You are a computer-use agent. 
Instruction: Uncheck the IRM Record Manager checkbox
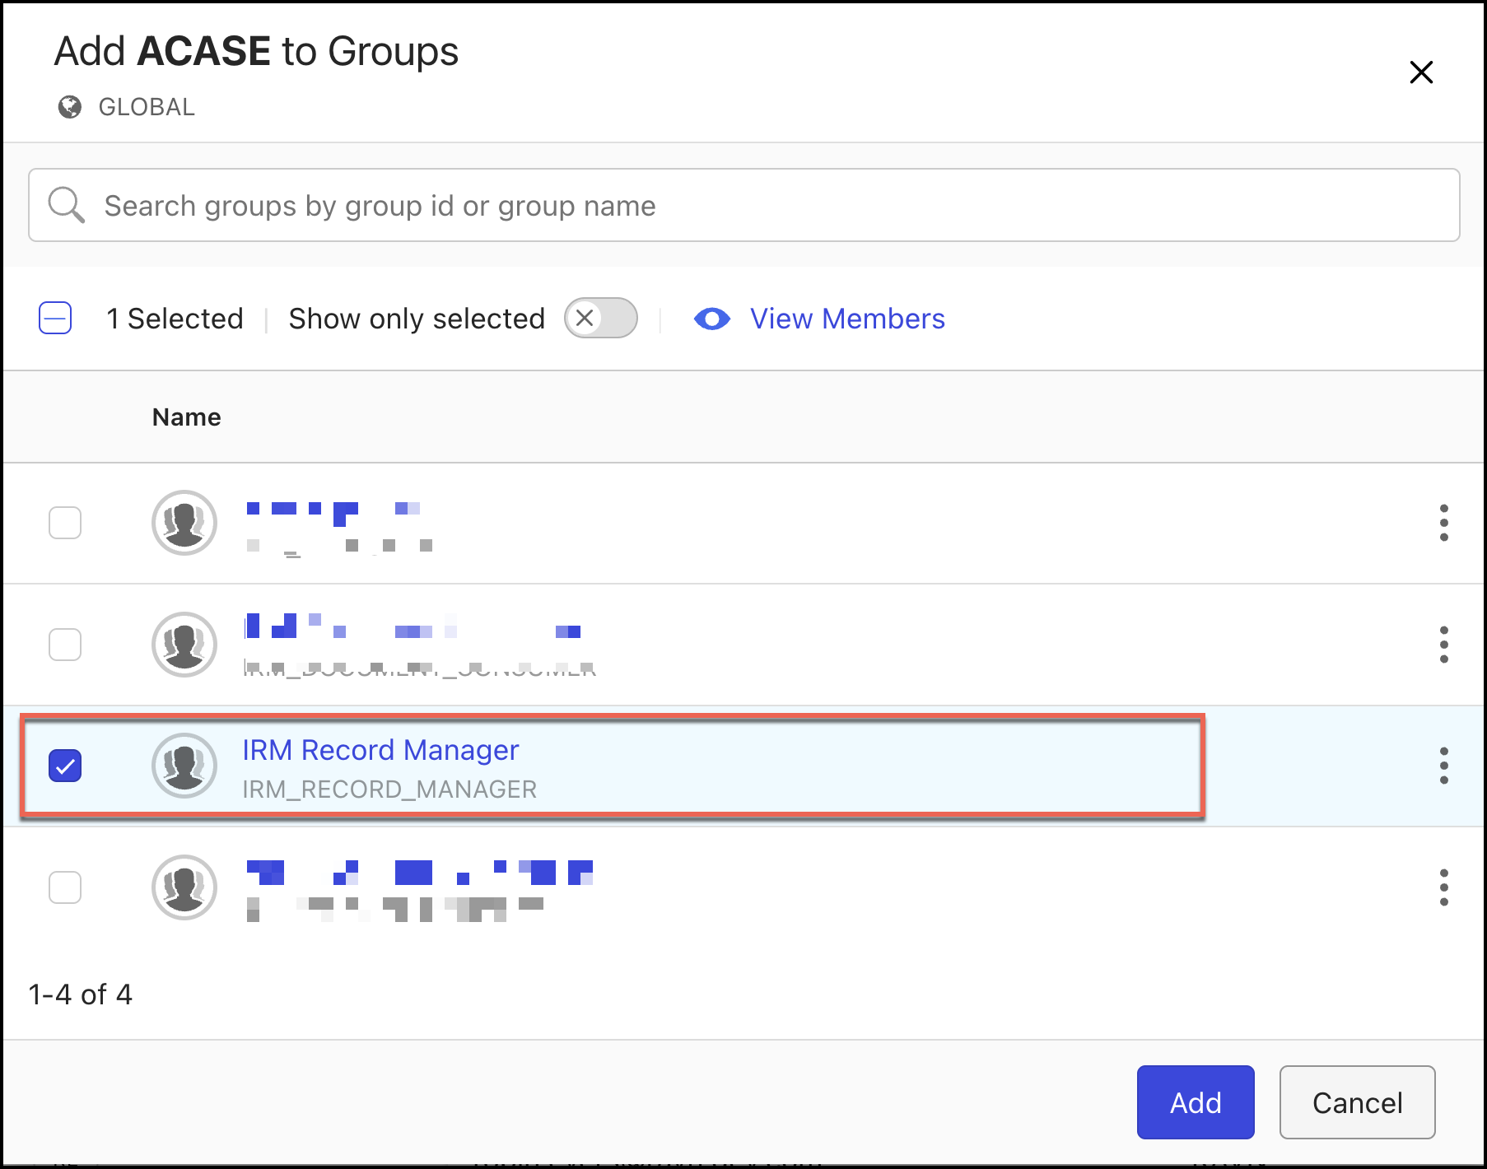65,766
